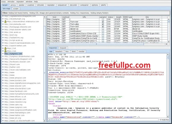Go to previous search match
Image resolution: width=172 pixels, height=124 pixels.
click(54, 120)
